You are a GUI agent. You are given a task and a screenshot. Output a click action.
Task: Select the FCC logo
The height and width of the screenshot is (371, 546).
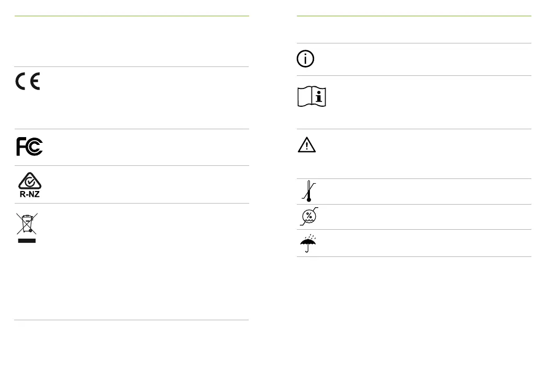30,147
